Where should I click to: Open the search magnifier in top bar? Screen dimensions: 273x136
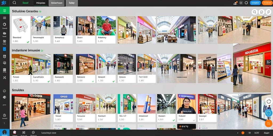coord(14,3)
